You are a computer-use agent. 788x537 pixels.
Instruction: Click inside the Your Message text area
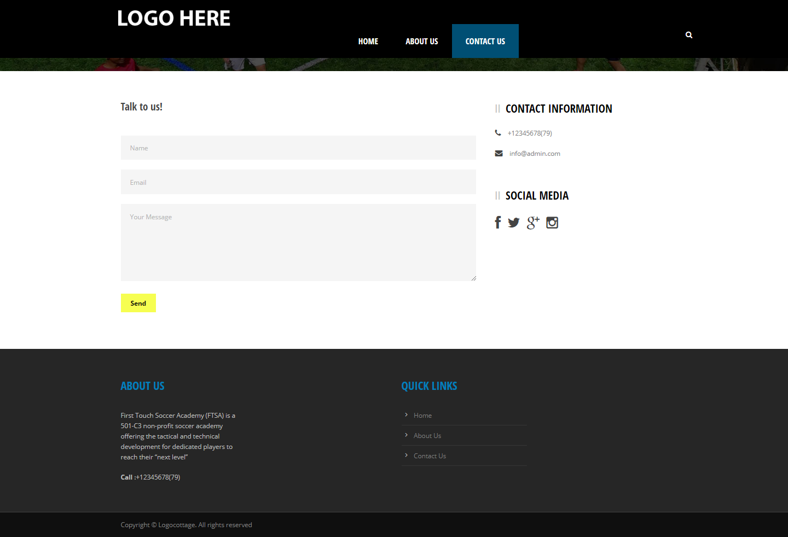(298, 242)
